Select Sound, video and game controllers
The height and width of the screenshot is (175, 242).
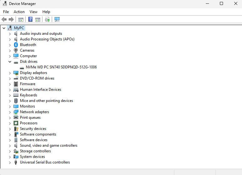point(49,145)
